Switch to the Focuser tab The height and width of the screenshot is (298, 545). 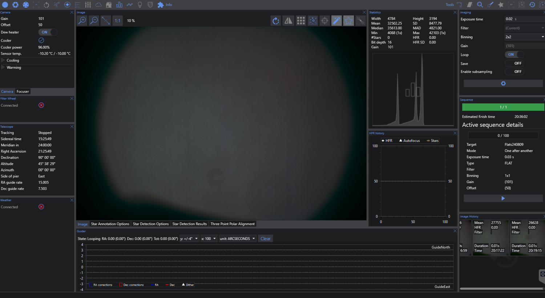pos(23,91)
